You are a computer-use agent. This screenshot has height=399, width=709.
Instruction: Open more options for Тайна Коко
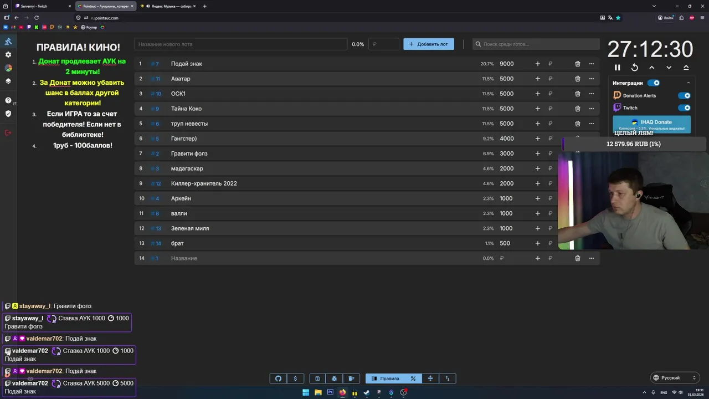click(592, 109)
